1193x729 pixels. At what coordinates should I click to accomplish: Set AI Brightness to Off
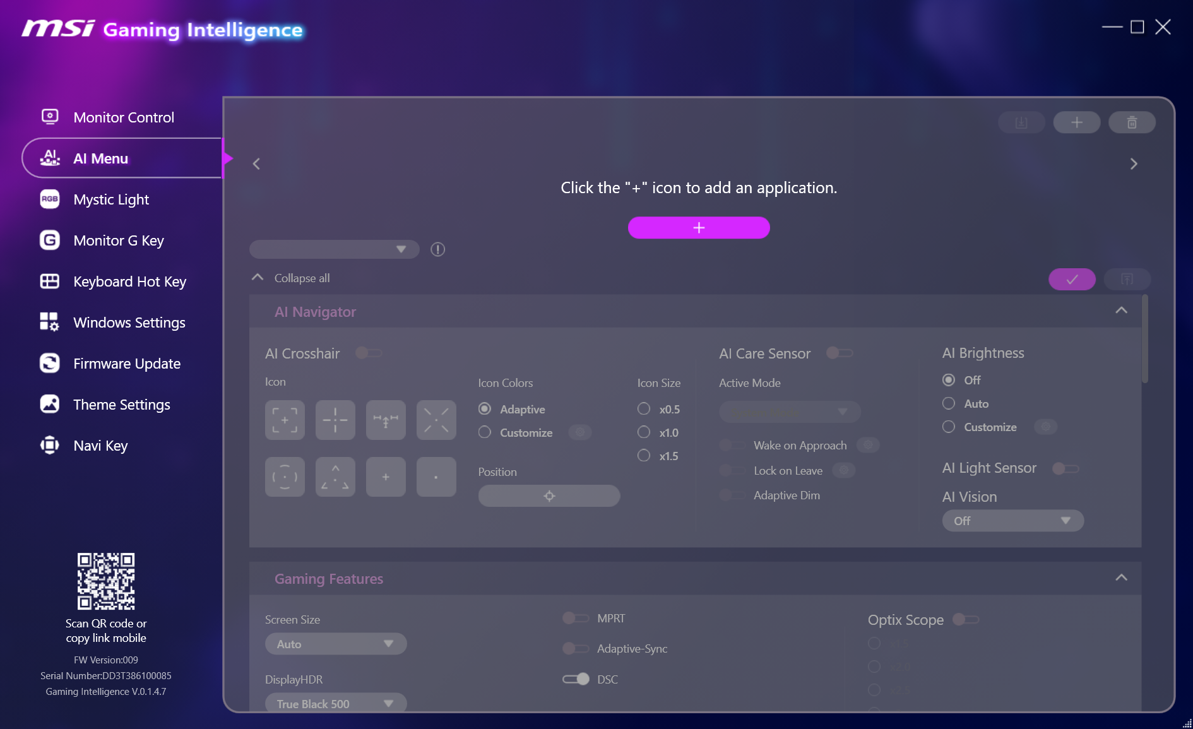pos(949,380)
